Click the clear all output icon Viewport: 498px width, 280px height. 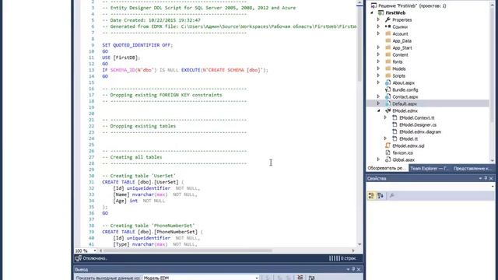pyautogui.click(x=300, y=278)
